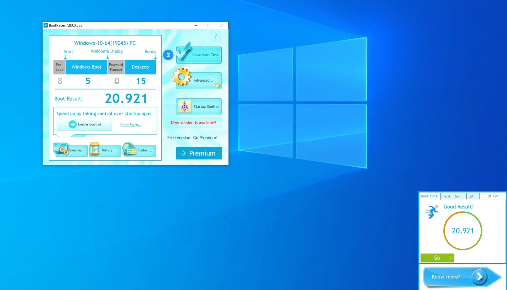Click the rocket icon of Startup Control
Viewport: 507px width, 290px height.
coord(185,106)
